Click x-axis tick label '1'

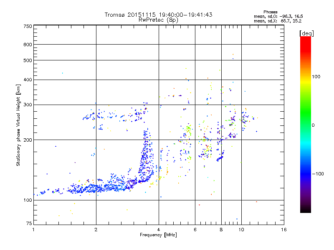33,230
